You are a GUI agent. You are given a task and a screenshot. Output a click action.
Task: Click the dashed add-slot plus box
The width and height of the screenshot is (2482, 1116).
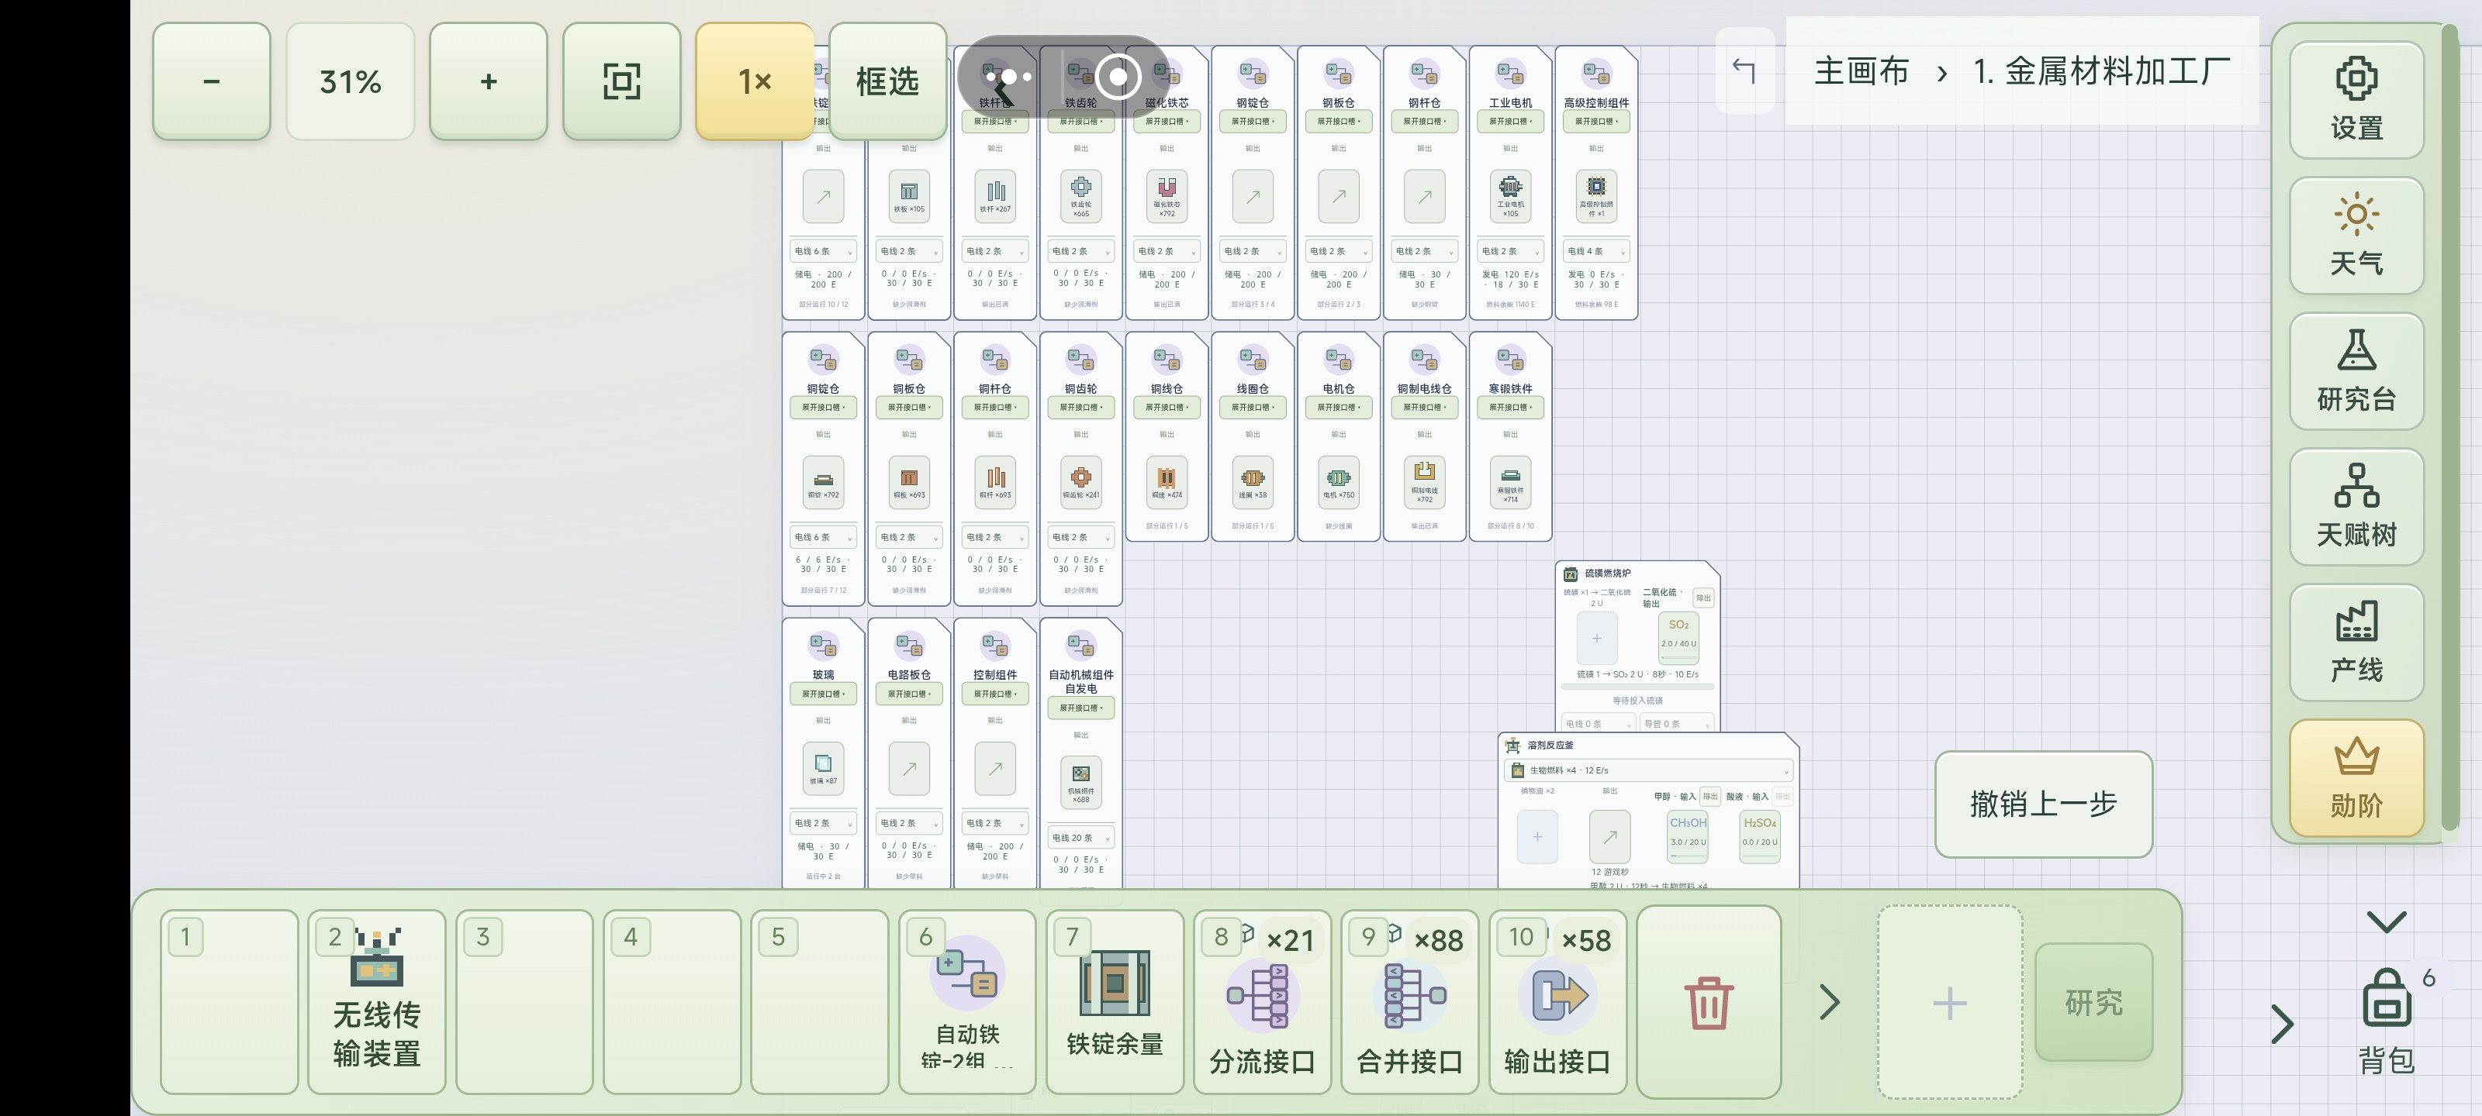[1949, 1002]
